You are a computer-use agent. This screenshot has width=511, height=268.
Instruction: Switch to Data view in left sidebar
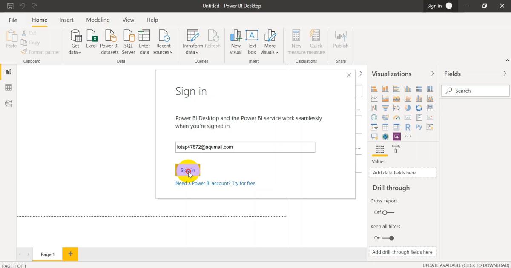click(x=8, y=87)
